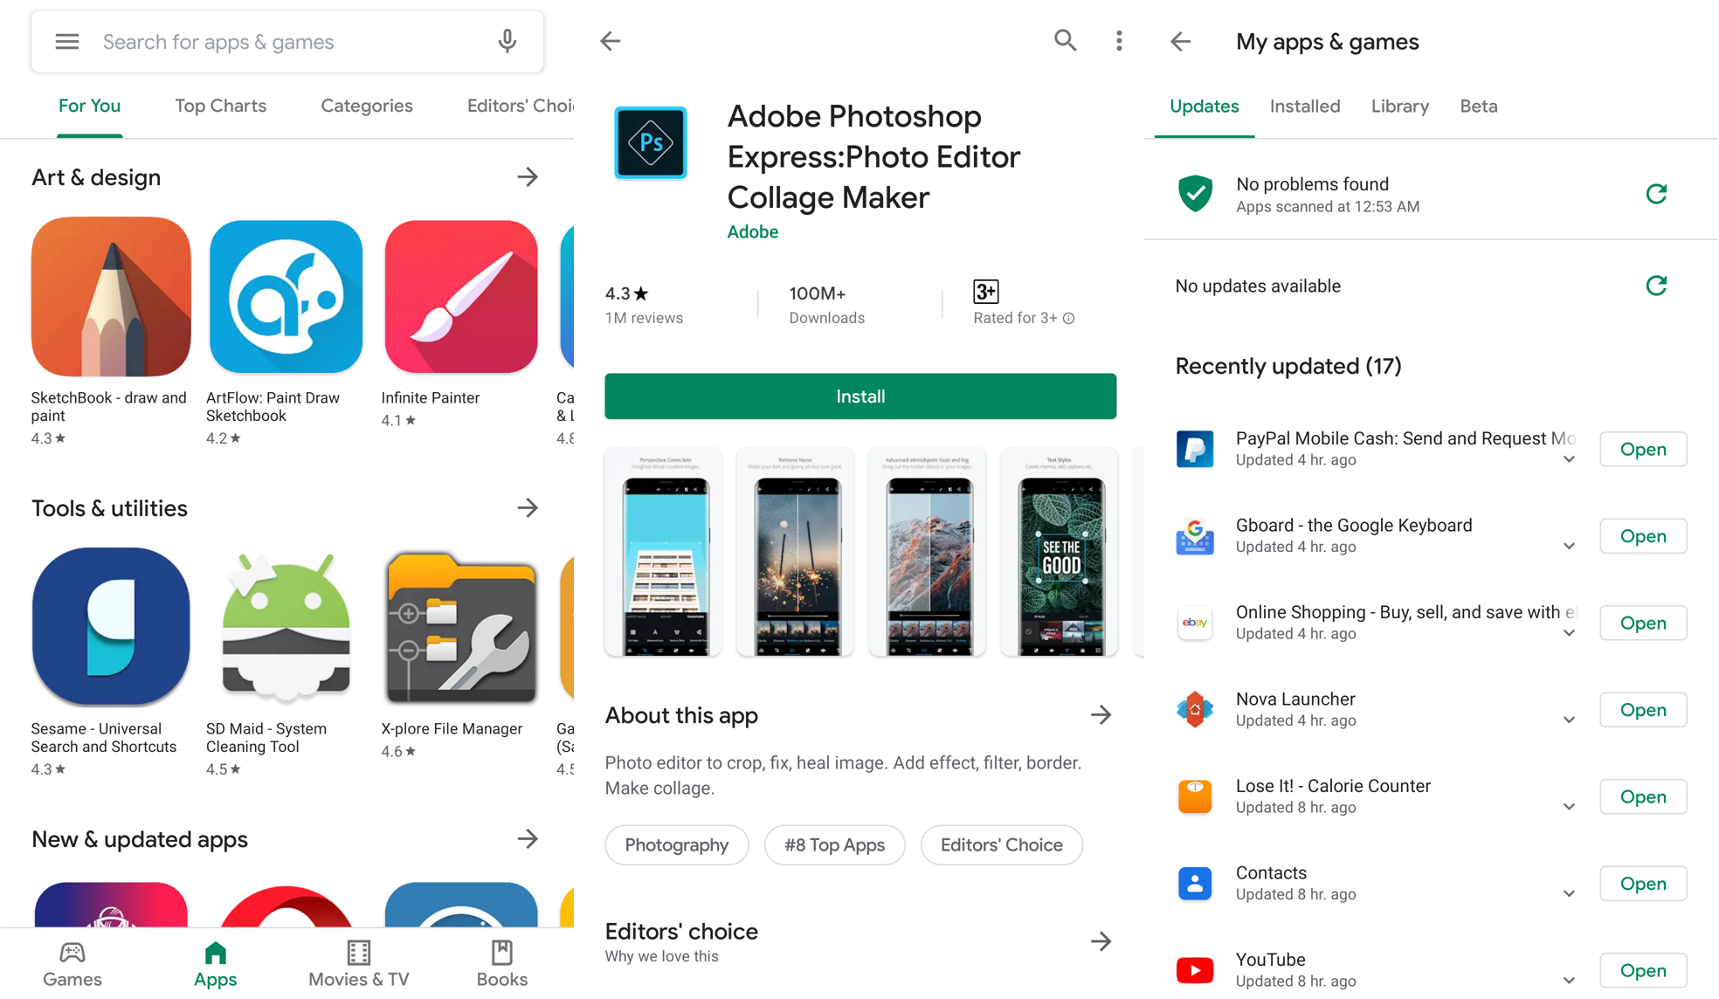
Task: Expand the Nova Launcher details chevron
Action: pyautogui.click(x=1569, y=720)
